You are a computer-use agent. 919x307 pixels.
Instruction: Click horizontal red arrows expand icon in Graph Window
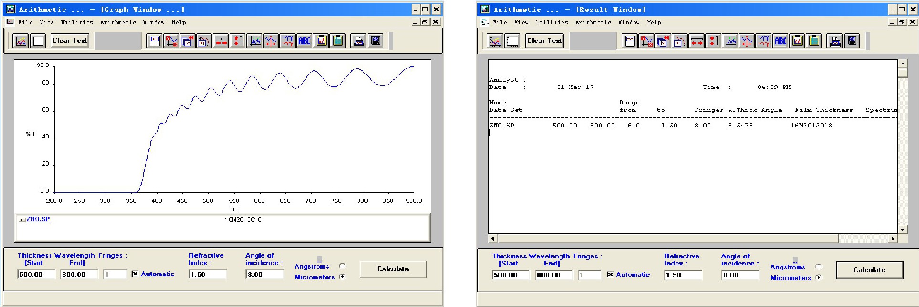point(221,41)
